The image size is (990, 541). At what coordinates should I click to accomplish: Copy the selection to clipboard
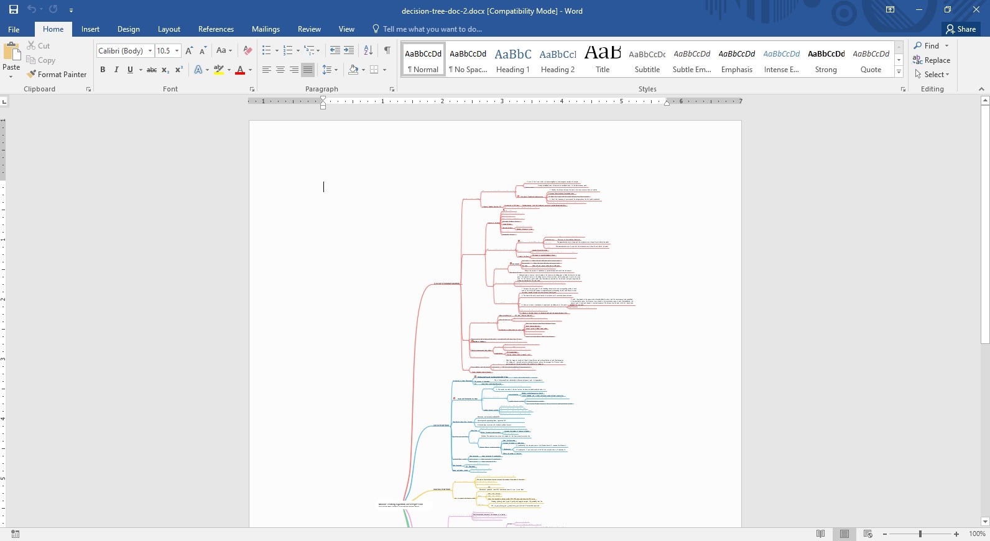pyautogui.click(x=41, y=60)
